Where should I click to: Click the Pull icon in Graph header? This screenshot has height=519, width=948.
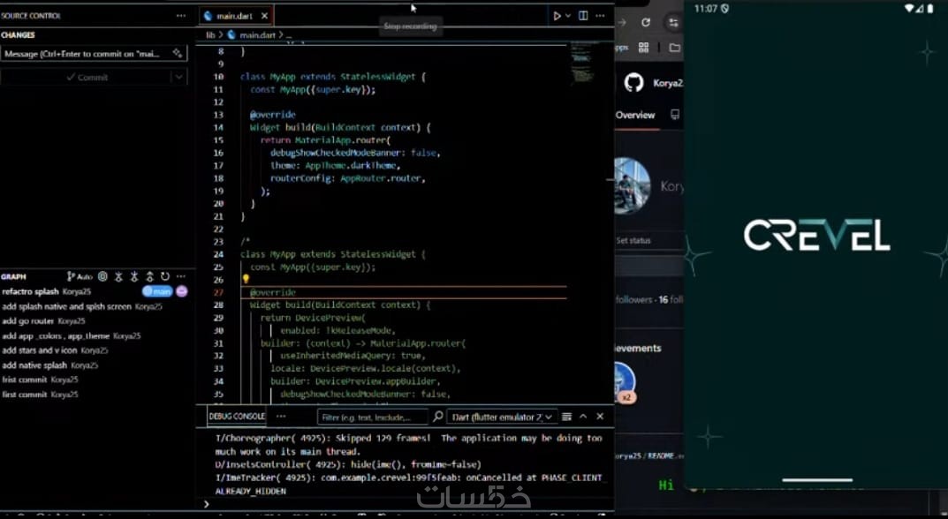click(134, 277)
